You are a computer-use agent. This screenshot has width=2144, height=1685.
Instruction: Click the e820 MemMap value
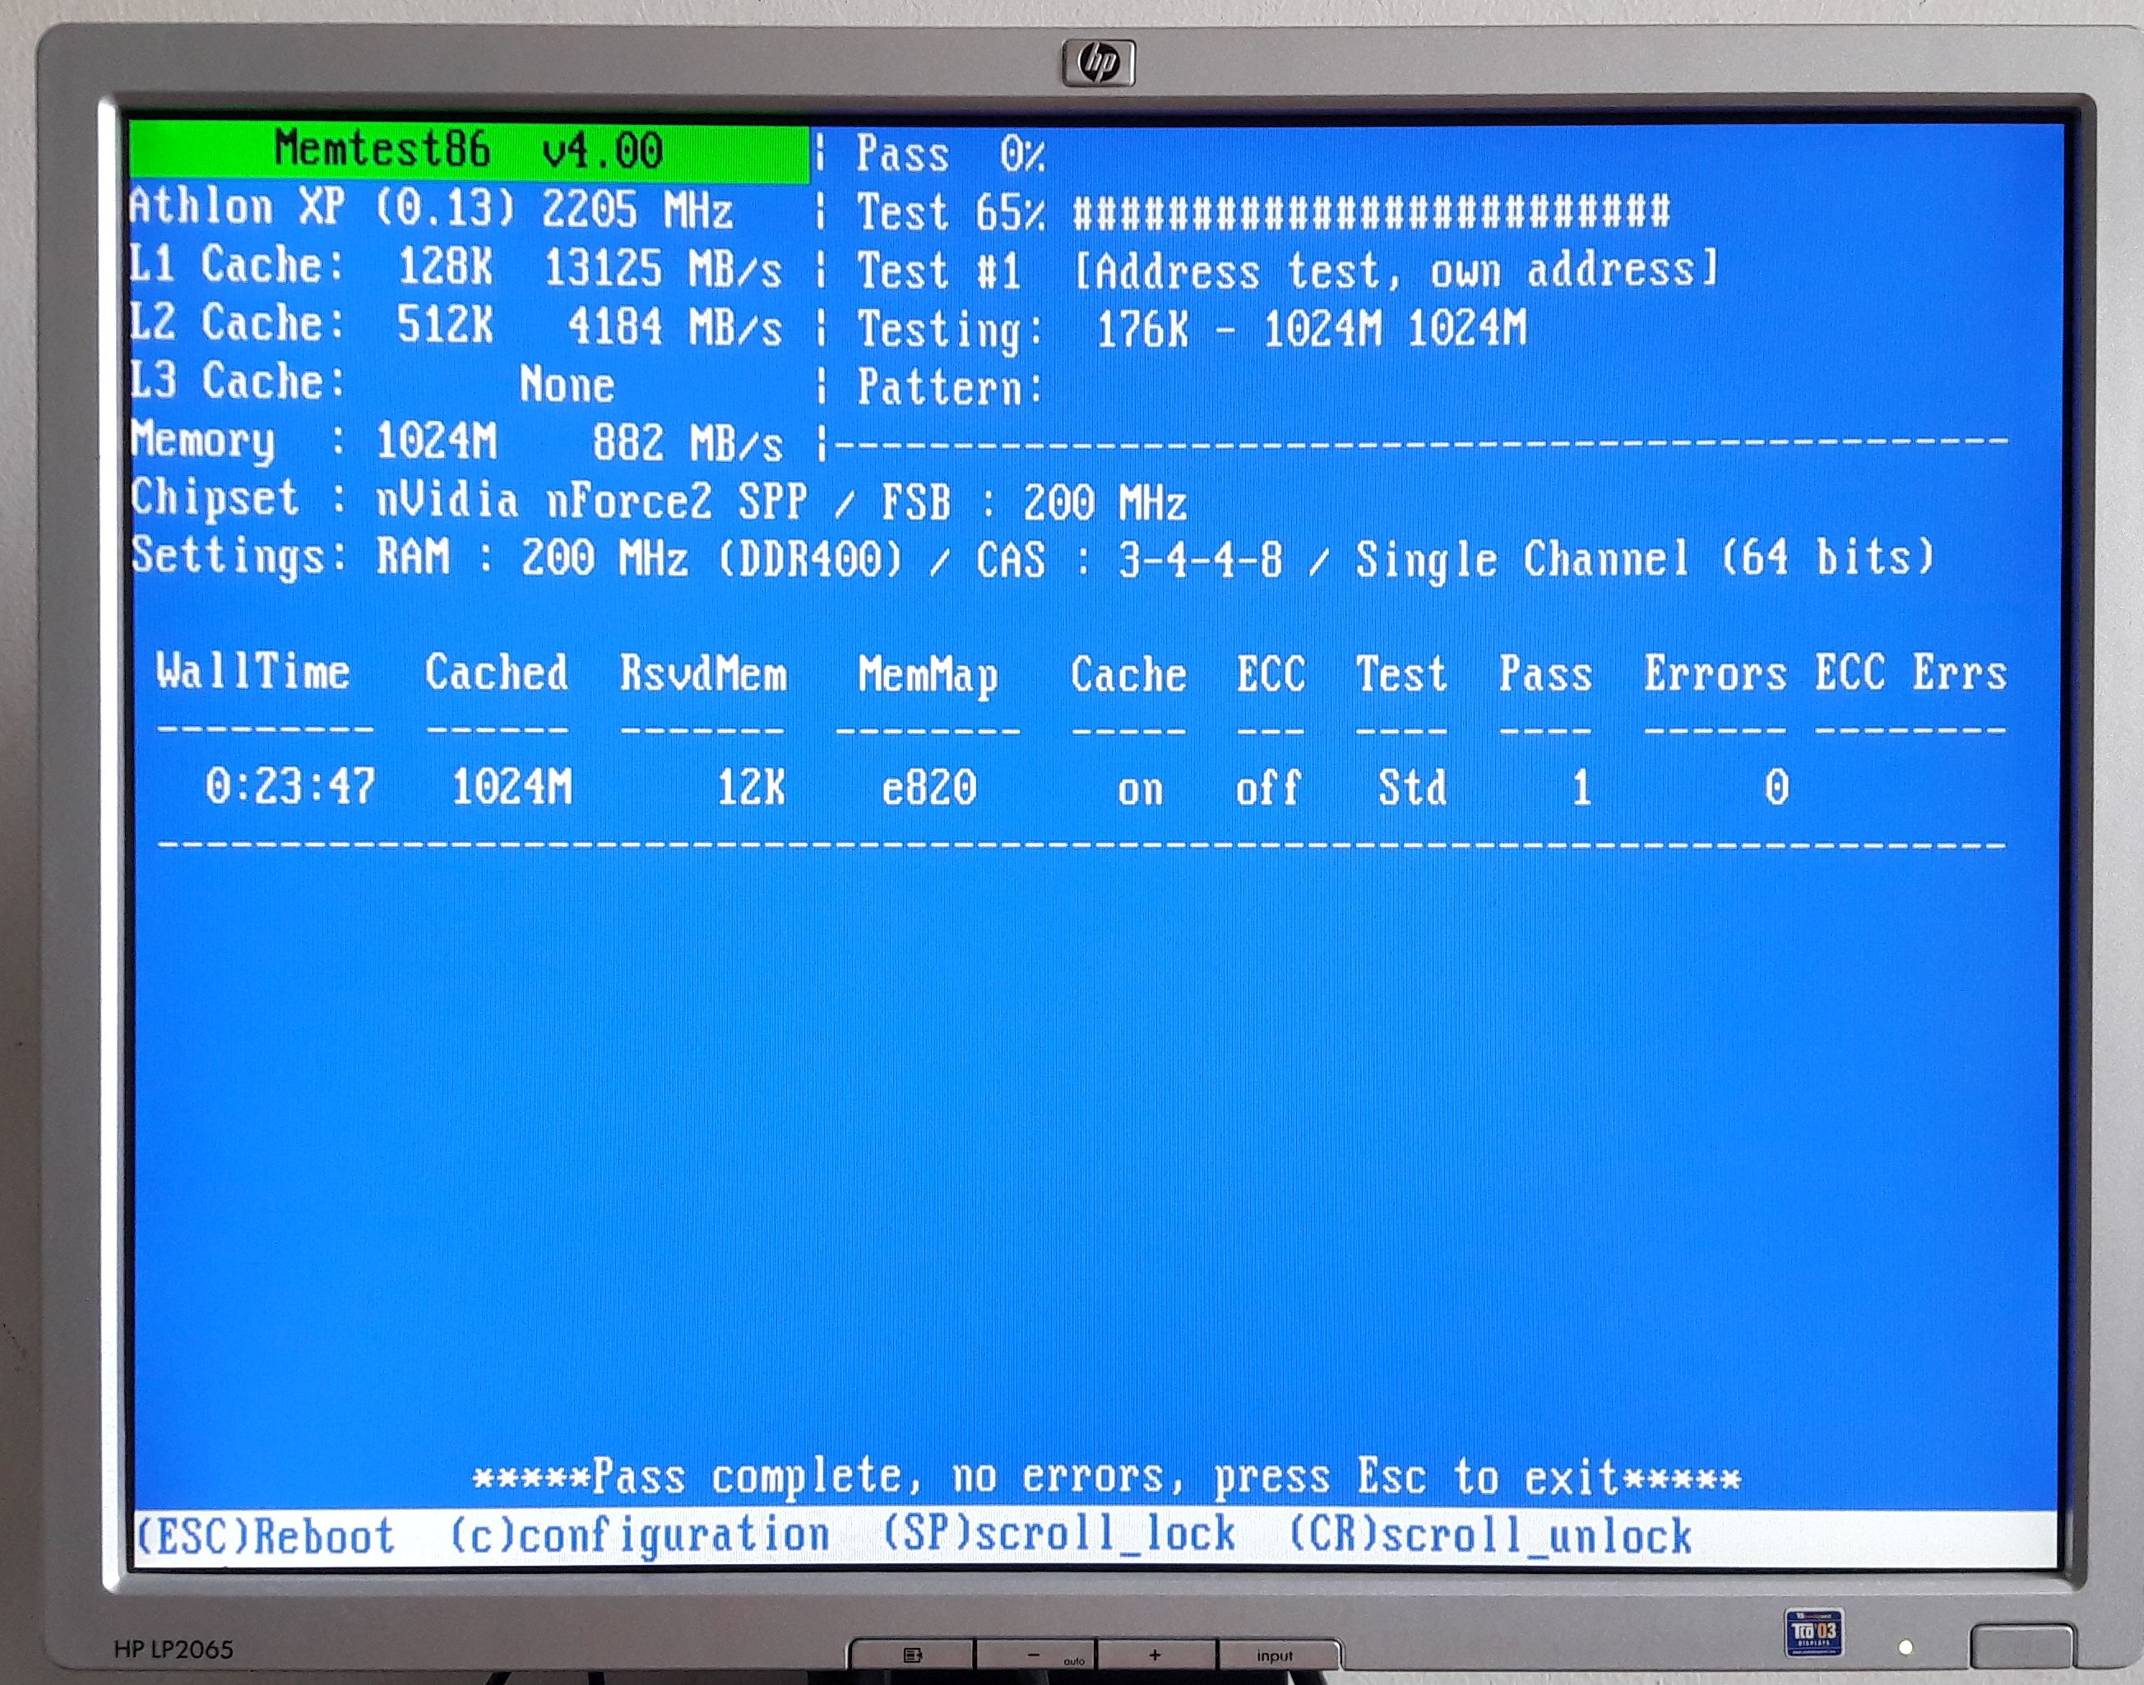(x=929, y=789)
